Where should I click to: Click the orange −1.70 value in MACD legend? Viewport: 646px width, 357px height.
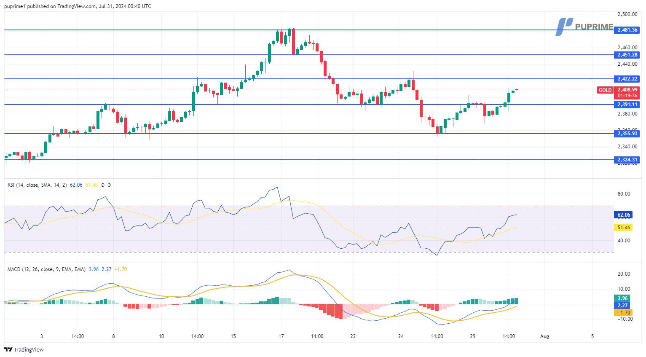(121, 269)
